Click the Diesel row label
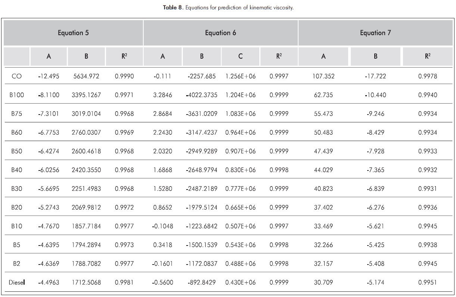The height and width of the screenshot is (297, 456). 17,283
